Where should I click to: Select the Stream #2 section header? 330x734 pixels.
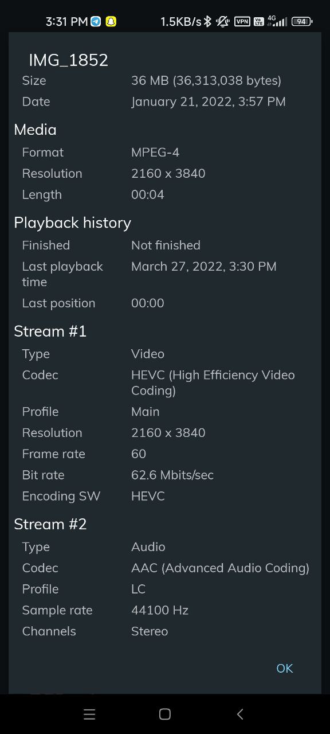click(x=50, y=524)
